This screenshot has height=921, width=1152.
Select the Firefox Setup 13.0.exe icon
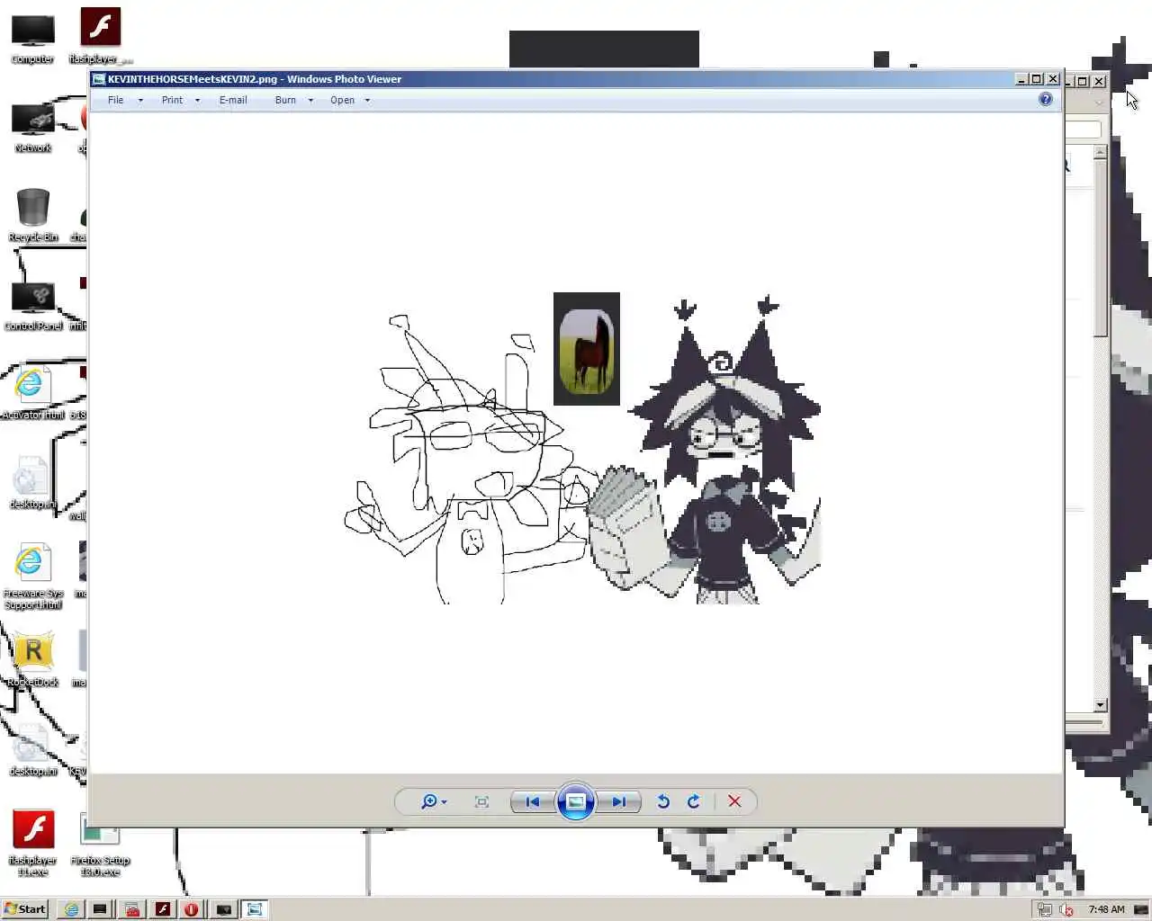100,844
